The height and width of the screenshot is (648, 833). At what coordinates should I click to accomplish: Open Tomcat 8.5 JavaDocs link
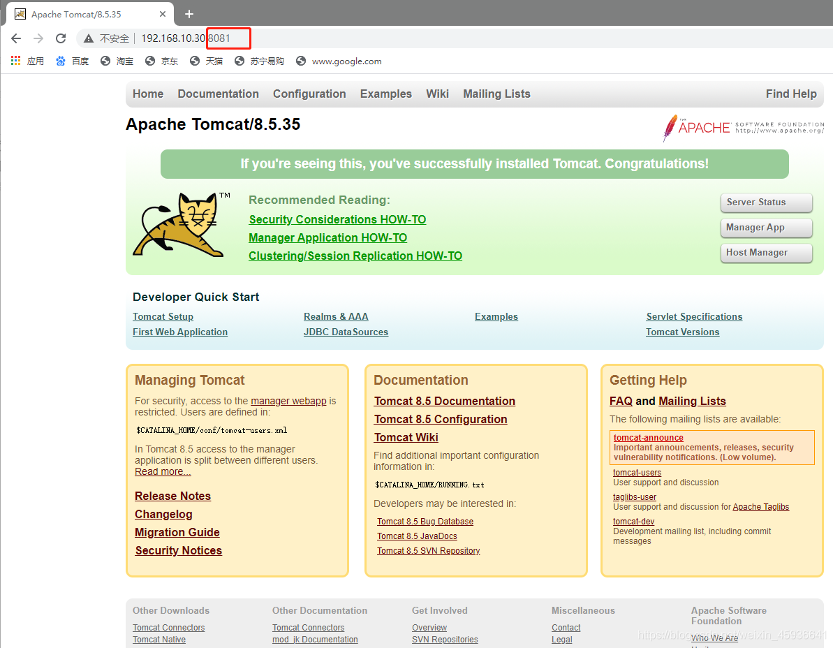click(x=417, y=536)
